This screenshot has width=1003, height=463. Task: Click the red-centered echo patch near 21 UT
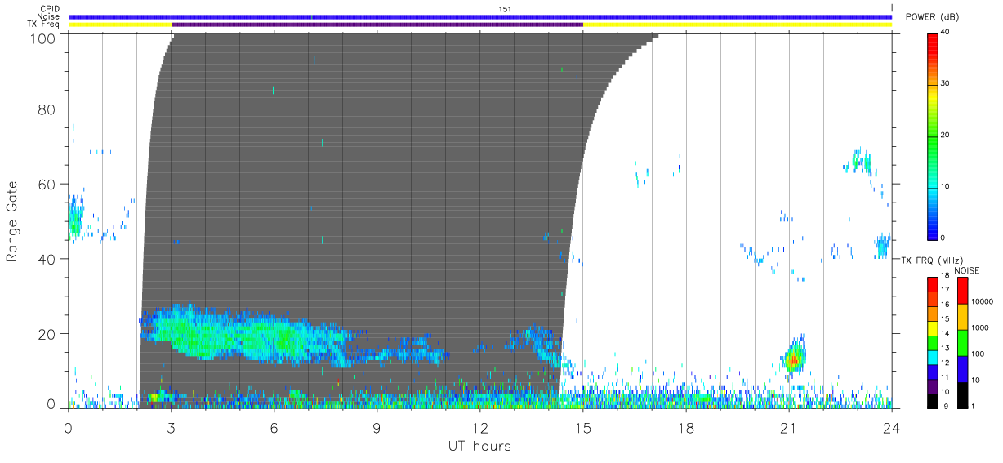pos(794,356)
